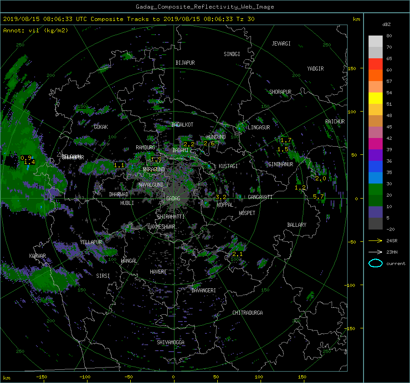Click the SHORAPUR city label
This screenshot has height=383, width=410.
pos(280,92)
